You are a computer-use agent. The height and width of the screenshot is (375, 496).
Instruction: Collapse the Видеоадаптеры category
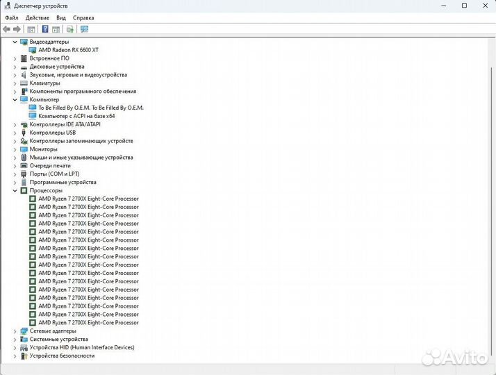pyautogui.click(x=15, y=42)
